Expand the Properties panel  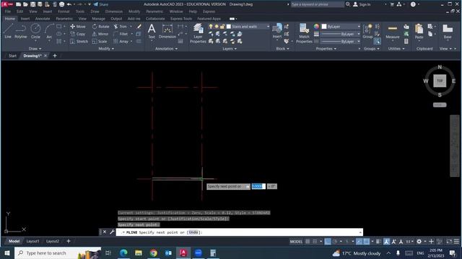(326, 49)
